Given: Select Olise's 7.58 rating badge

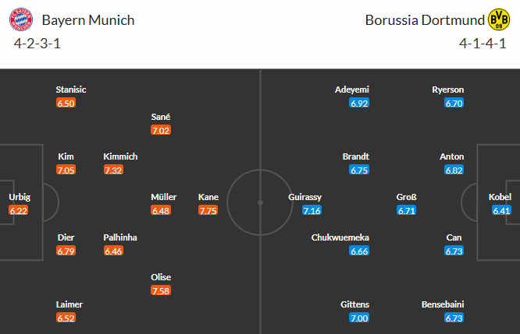Looking at the screenshot, I should tap(160, 290).
